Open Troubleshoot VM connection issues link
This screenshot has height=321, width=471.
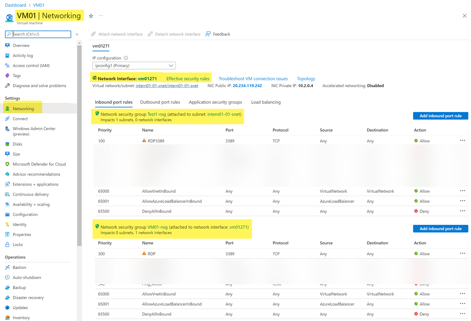point(253,79)
